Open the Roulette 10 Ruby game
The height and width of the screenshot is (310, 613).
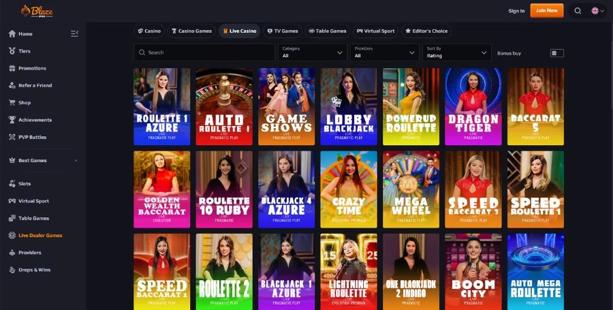point(224,189)
